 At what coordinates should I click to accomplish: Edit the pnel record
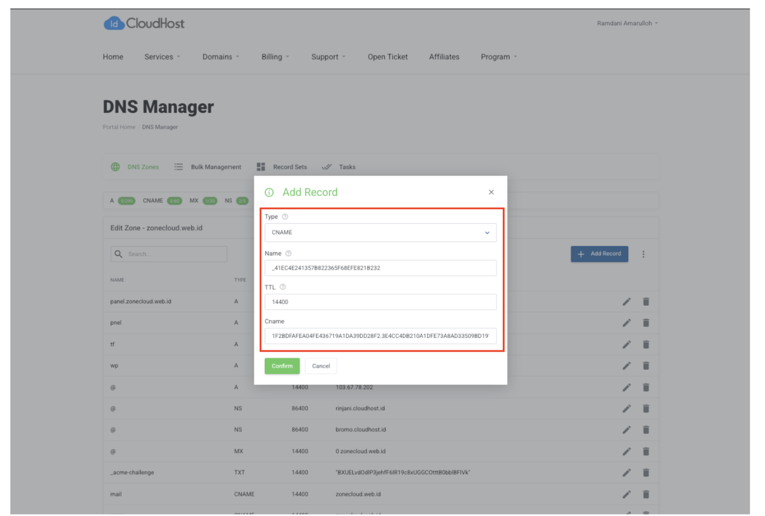coord(626,323)
